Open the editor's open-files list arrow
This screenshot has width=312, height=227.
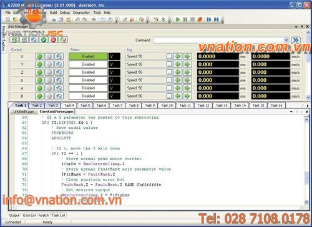click(x=291, y=112)
